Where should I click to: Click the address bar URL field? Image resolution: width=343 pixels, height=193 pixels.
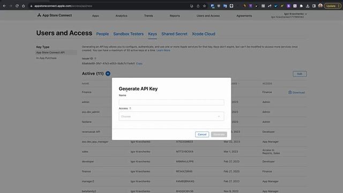tap(109, 6)
